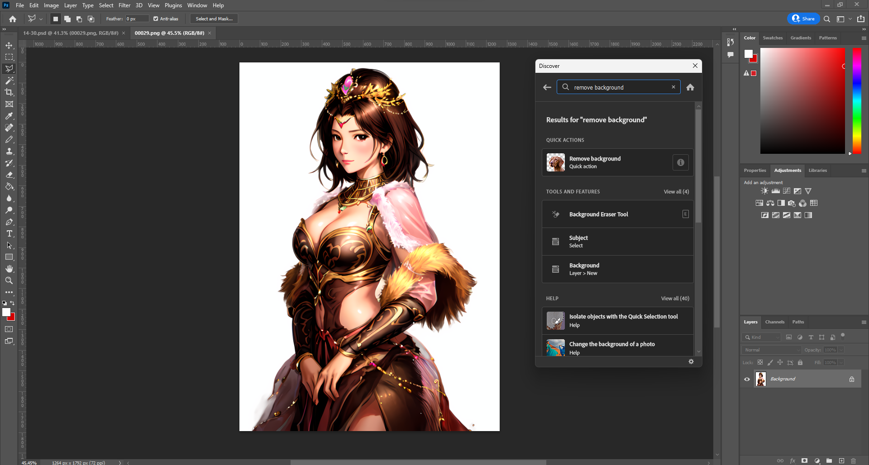Select the History Brush tool
Image resolution: width=869 pixels, height=465 pixels.
pyautogui.click(x=9, y=163)
